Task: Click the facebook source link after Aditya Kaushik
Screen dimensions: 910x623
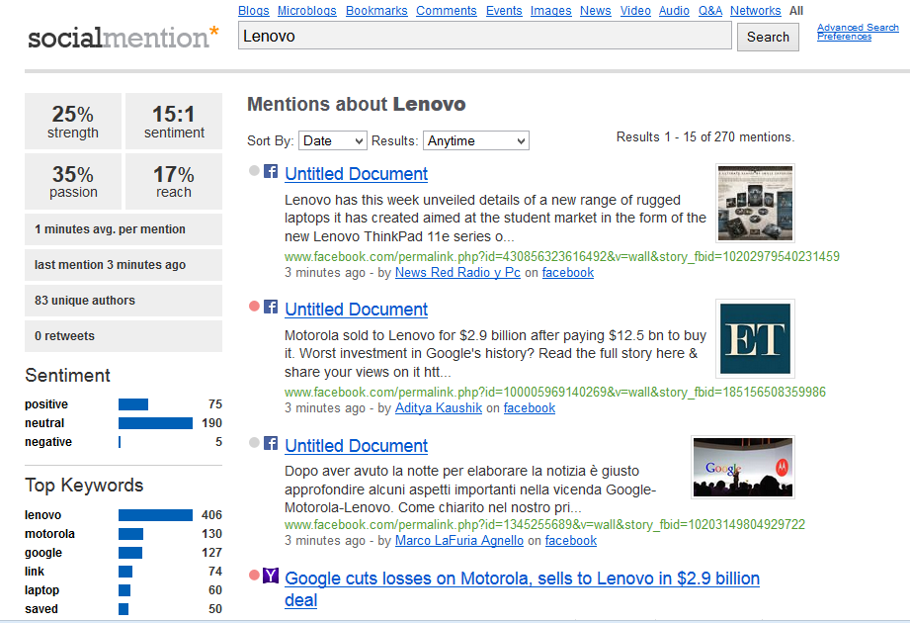Action: 530,407
